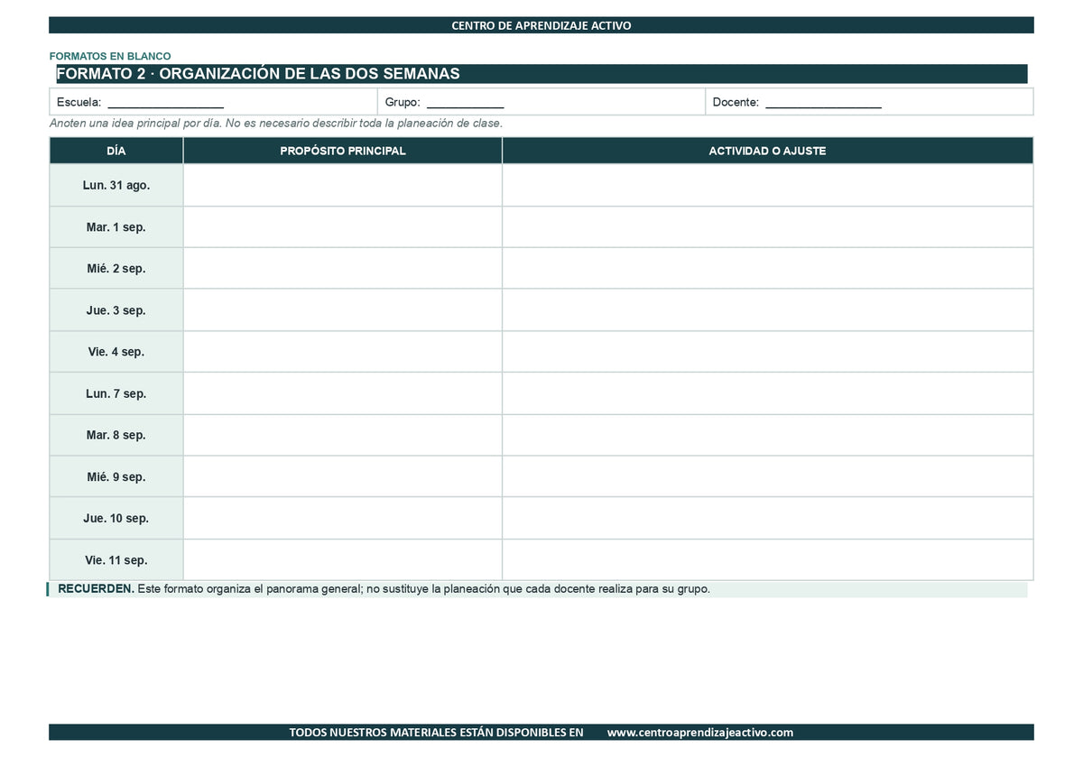1083x766 pixels.
Task: Click the Escuela blank line field
Action: 165,103
